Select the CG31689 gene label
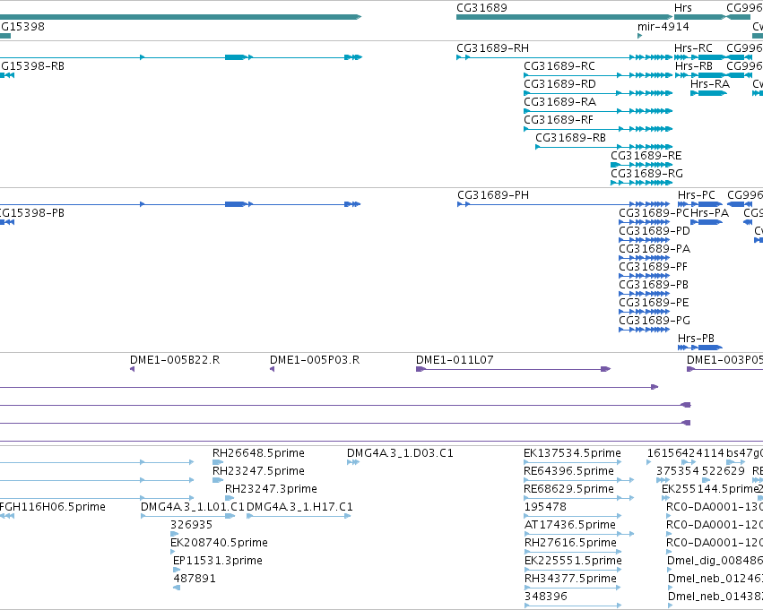The width and height of the screenshot is (763, 610). pyautogui.click(x=481, y=8)
